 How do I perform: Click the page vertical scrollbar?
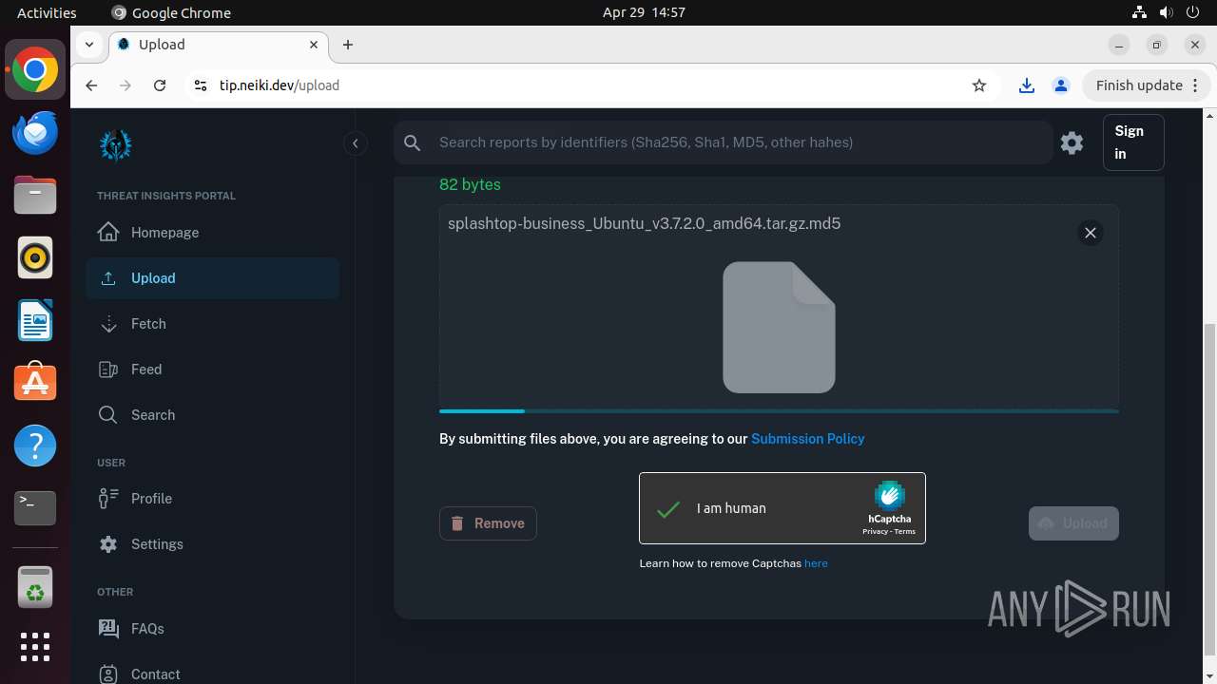1209,489
